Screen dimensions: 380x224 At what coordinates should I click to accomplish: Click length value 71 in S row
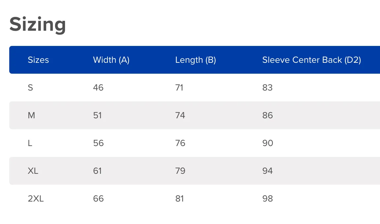click(x=179, y=88)
